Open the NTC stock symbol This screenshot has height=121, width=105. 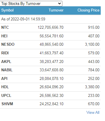5,27
